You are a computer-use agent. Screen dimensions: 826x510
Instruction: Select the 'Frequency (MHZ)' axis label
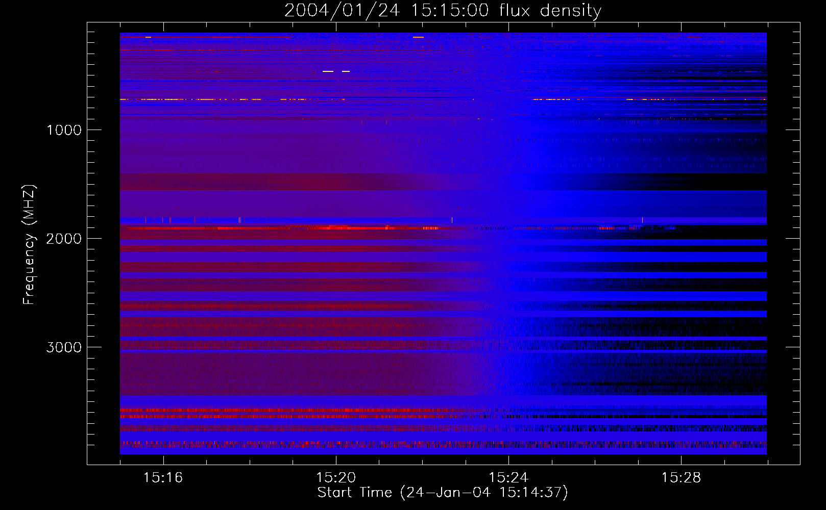[x=29, y=245]
